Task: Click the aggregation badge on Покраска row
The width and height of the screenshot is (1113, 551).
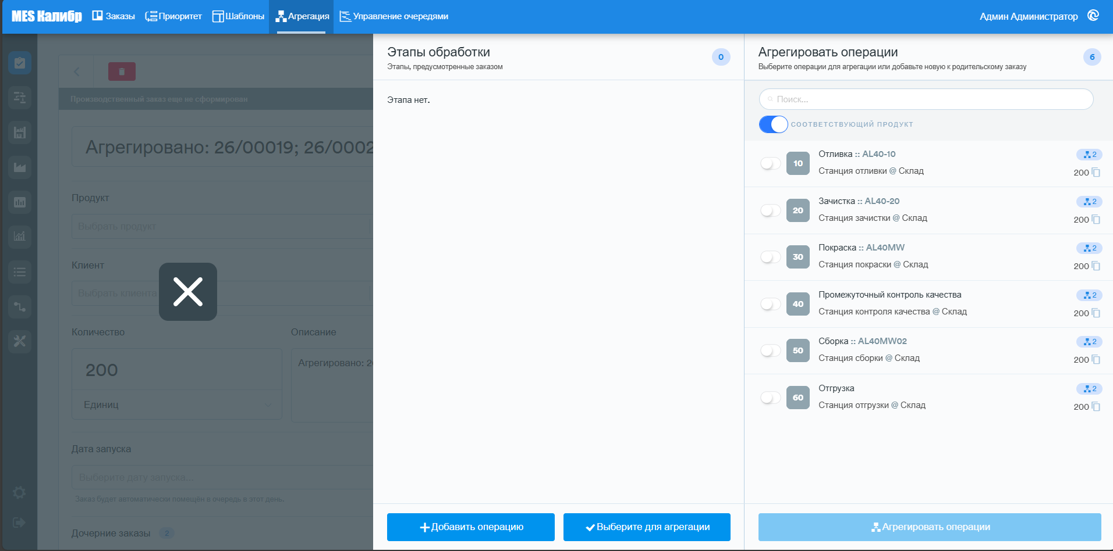Action: pyautogui.click(x=1089, y=248)
